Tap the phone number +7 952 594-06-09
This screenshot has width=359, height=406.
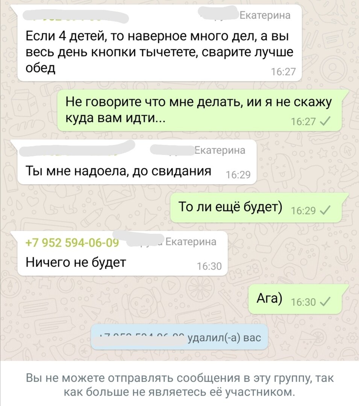coord(72,243)
